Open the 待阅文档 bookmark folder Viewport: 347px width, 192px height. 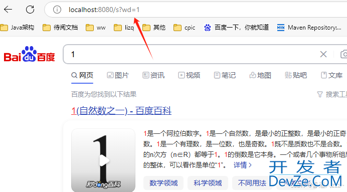(60, 28)
